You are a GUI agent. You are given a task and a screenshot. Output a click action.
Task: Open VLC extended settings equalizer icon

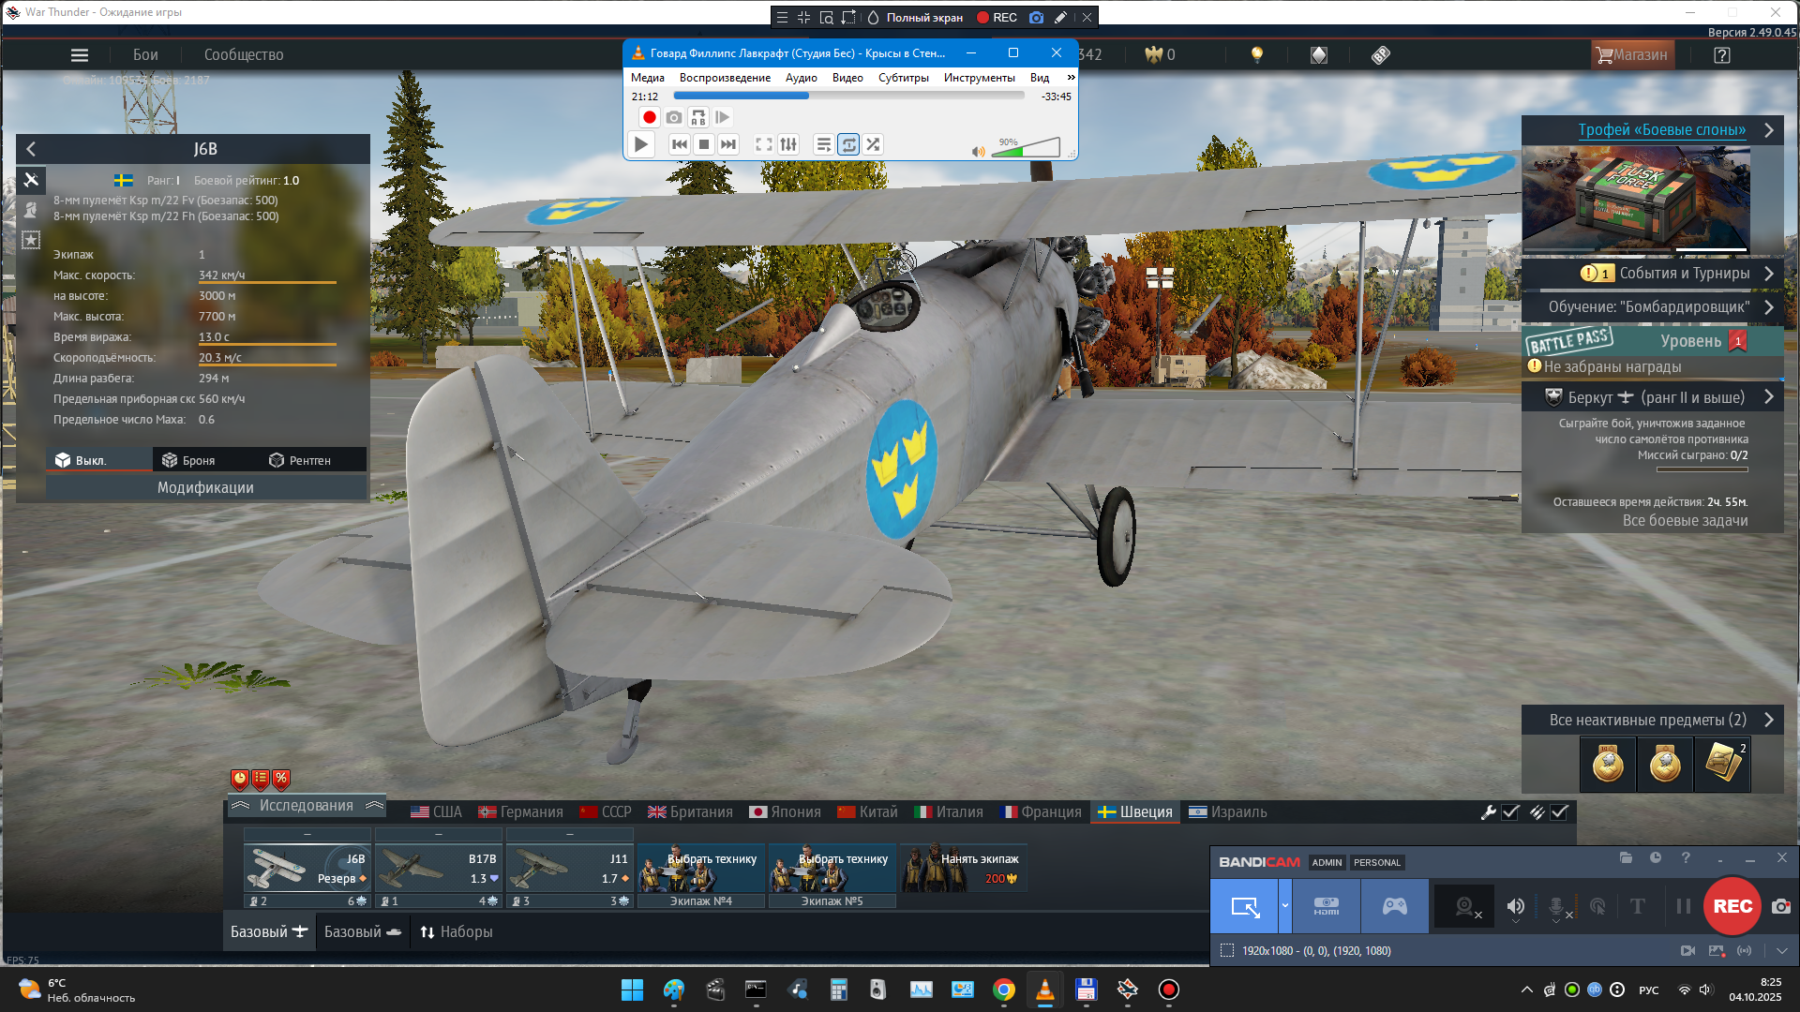pyautogui.click(x=788, y=144)
